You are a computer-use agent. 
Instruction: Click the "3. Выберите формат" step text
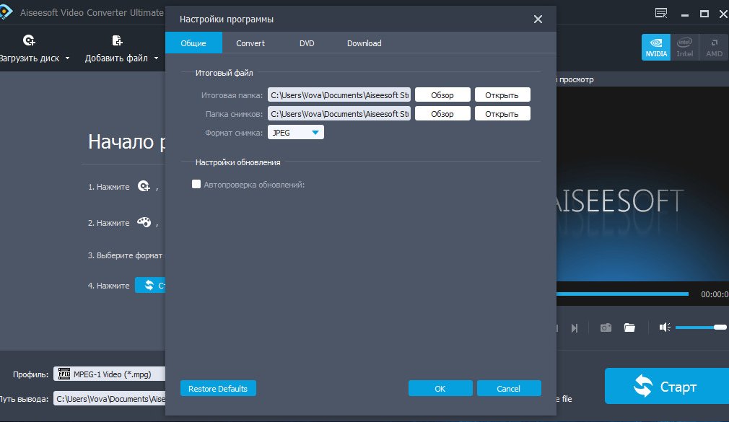[125, 255]
